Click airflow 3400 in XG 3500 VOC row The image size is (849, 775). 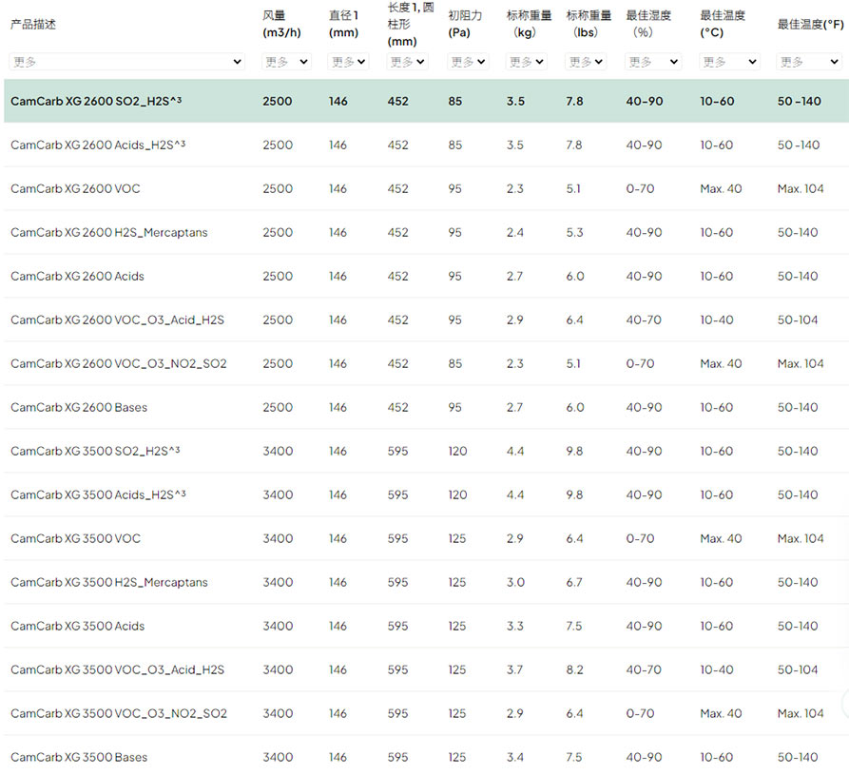point(278,539)
